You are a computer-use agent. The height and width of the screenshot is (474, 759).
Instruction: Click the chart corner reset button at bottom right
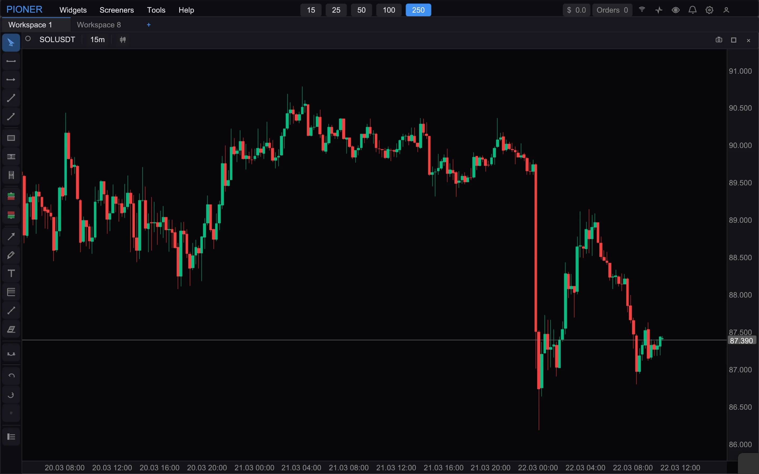tap(748, 464)
